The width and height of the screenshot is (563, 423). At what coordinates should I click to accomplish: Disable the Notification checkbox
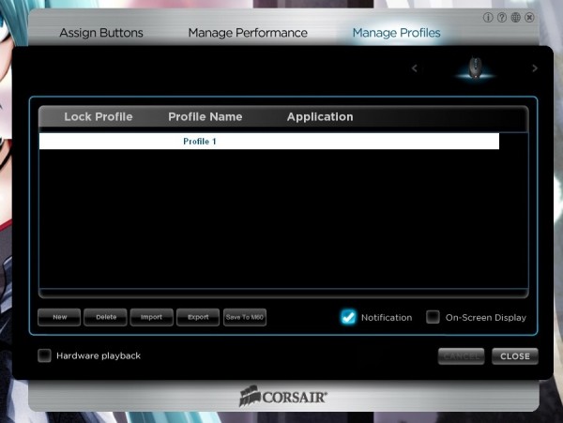click(x=349, y=317)
